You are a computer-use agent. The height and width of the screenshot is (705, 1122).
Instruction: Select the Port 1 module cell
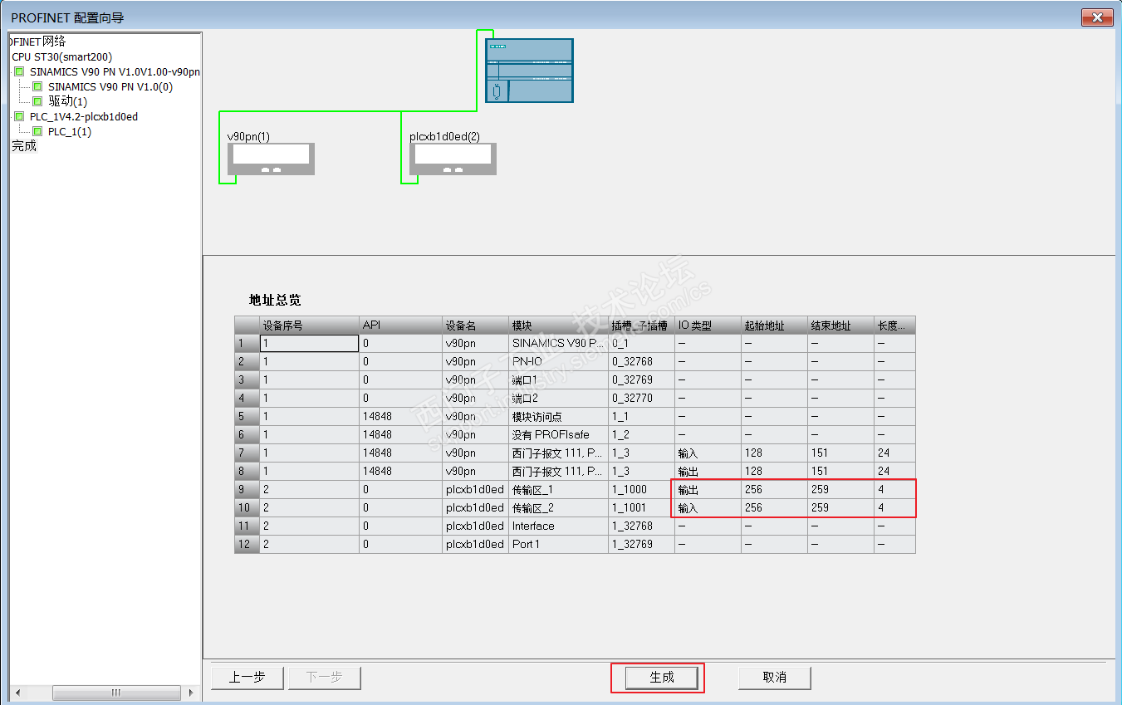coord(559,544)
